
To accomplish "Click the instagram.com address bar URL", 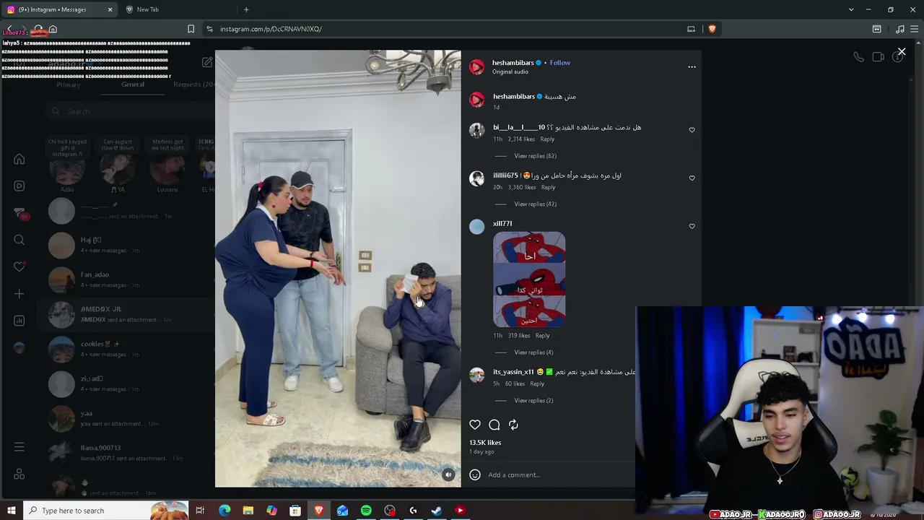I will 271,29.
